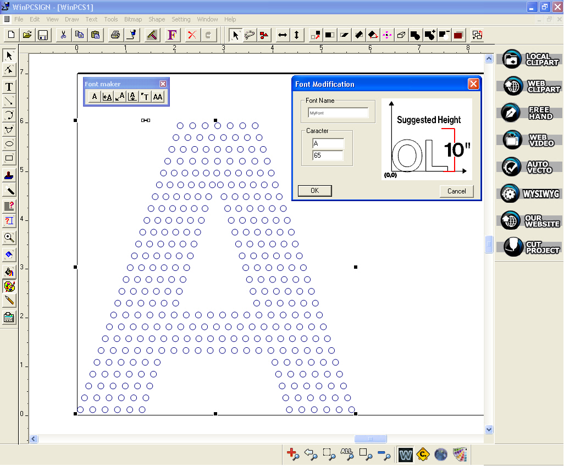This screenshot has width=564, height=466.
Task: Select the arrow selection tool
Action: point(9,56)
